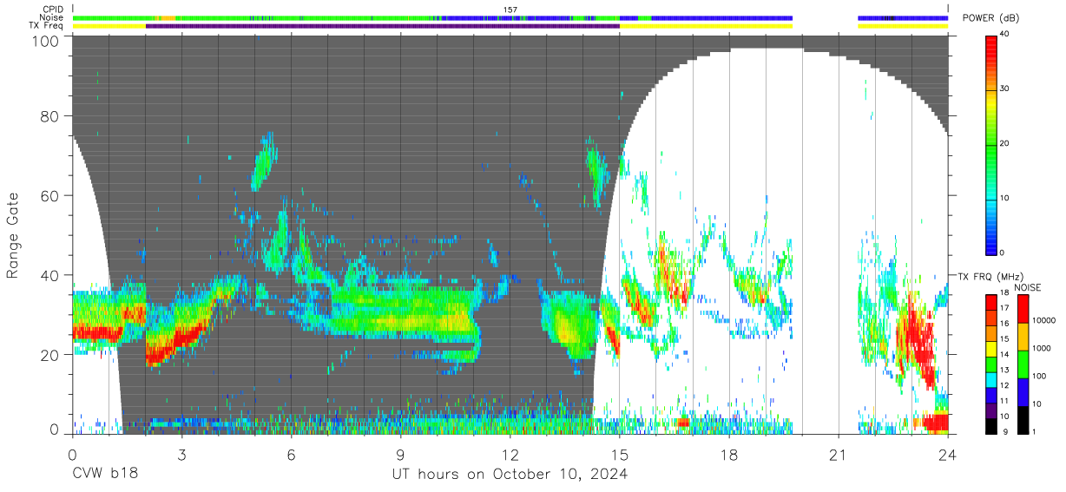Click the 18 hour label on time axis
The height and width of the screenshot is (492, 1066).
(x=729, y=454)
